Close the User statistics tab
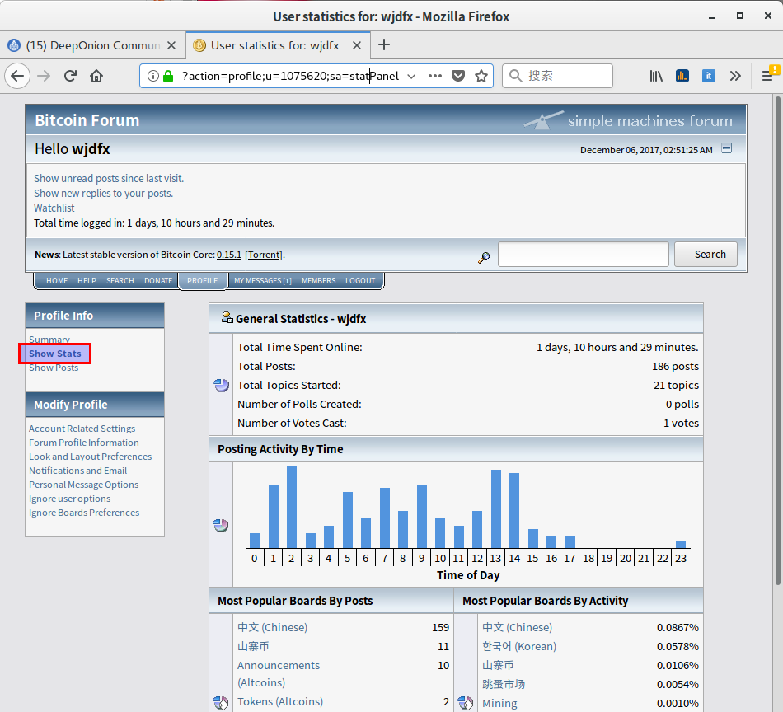Screen dimensions: 783x712 click(357, 45)
